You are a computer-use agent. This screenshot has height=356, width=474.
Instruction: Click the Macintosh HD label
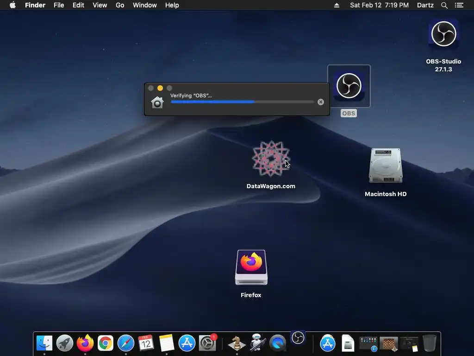386,194
